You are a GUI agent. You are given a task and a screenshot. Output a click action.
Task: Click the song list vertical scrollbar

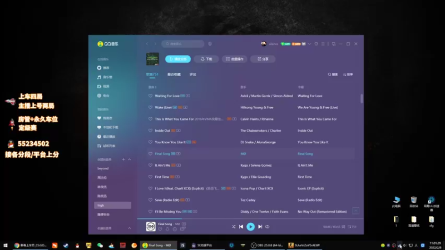click(362, 99)
